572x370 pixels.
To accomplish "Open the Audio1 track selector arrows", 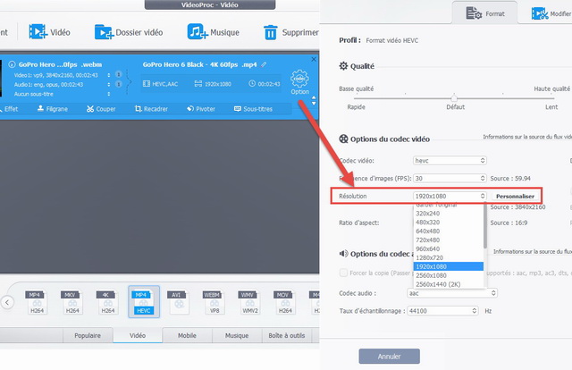I will coord(109,84).
